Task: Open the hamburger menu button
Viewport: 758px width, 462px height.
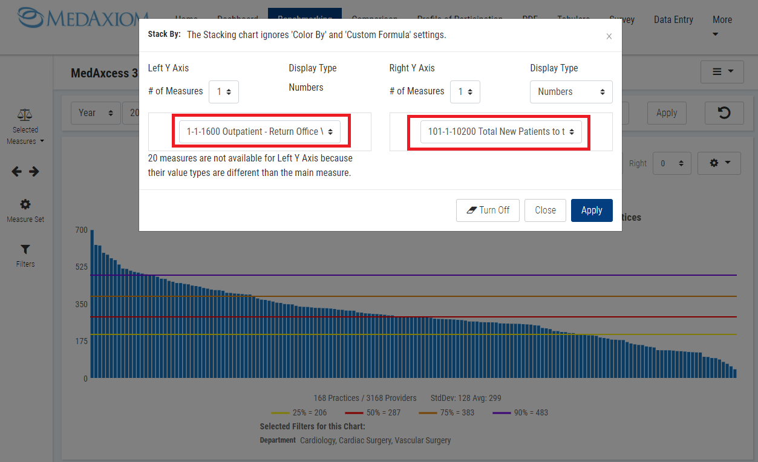Action: click(722, 72)
